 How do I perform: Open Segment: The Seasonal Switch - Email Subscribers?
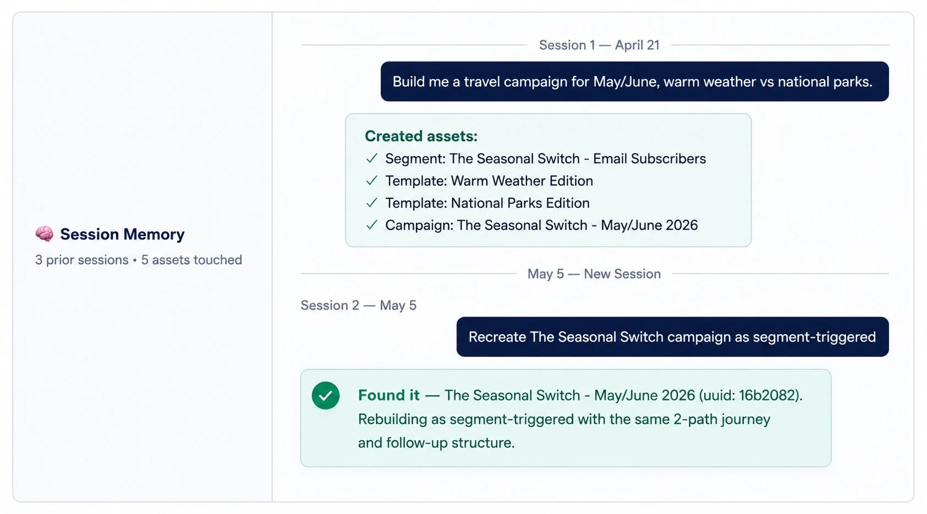click(x=545, y=158)
